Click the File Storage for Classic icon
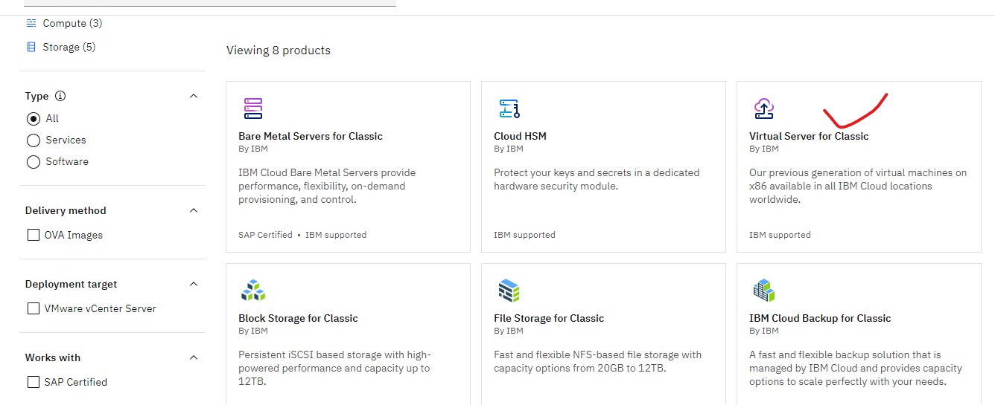 click(509, 291)
